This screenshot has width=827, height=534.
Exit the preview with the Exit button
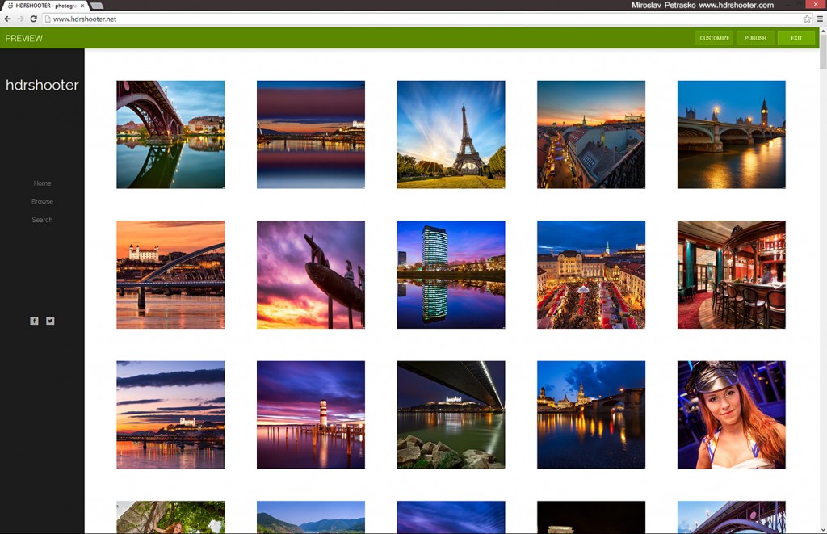coord(796,38)
